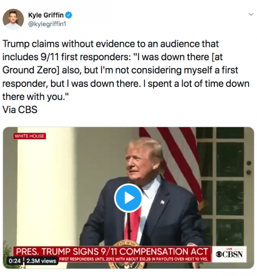Screen dimensions: 257x276
Task: Click the 'Via CBS' text line
Action: point(20,109)
